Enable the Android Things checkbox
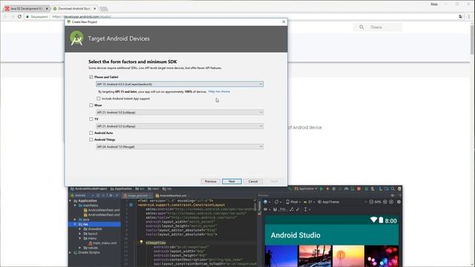475x267 pixels. [x=91, y=139]
